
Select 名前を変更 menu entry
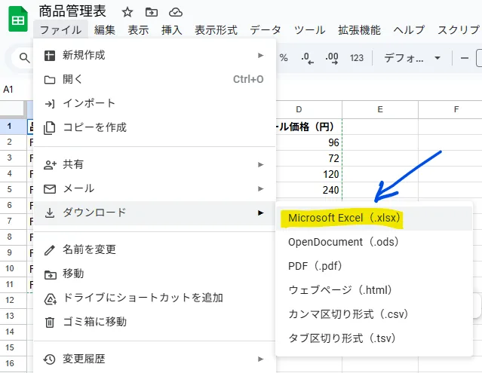[x=155, y=249]
